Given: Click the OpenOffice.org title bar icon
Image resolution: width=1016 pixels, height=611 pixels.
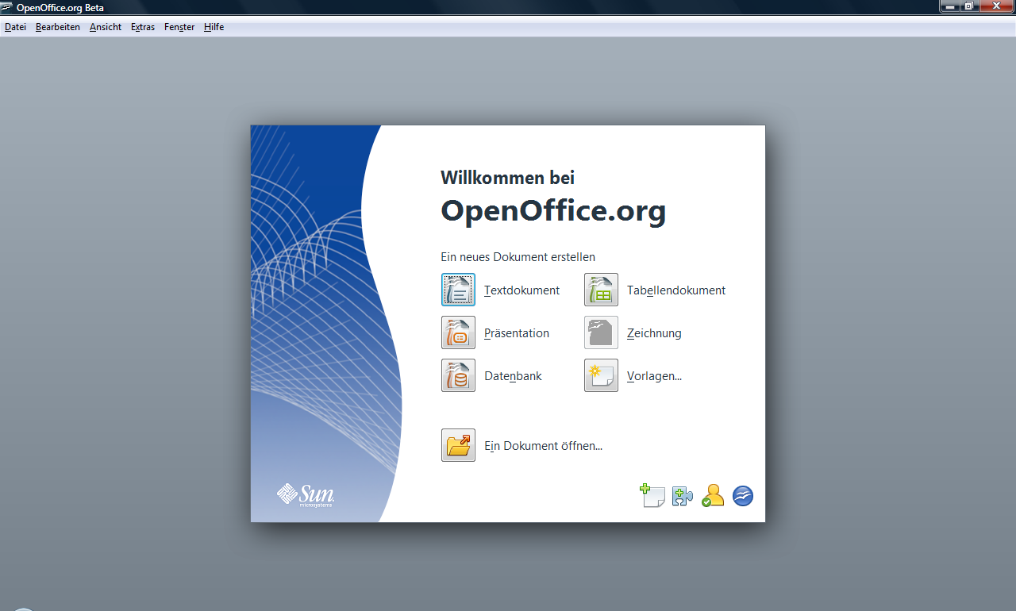Looking at the screenshot, I should (x=7, y=7).
